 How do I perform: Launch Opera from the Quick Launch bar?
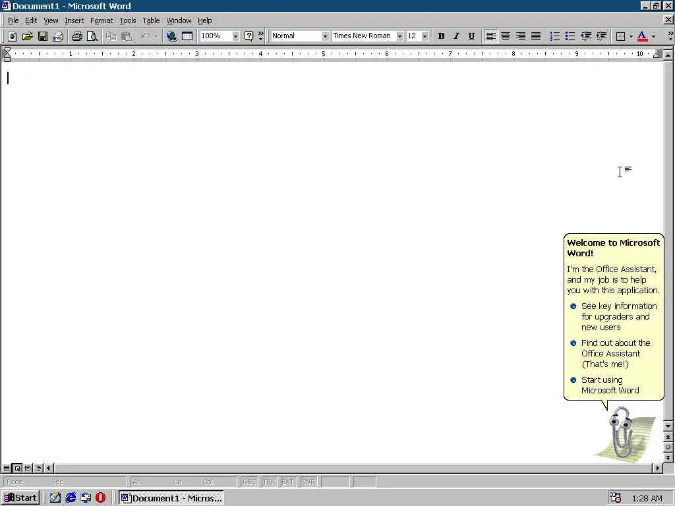100,498
